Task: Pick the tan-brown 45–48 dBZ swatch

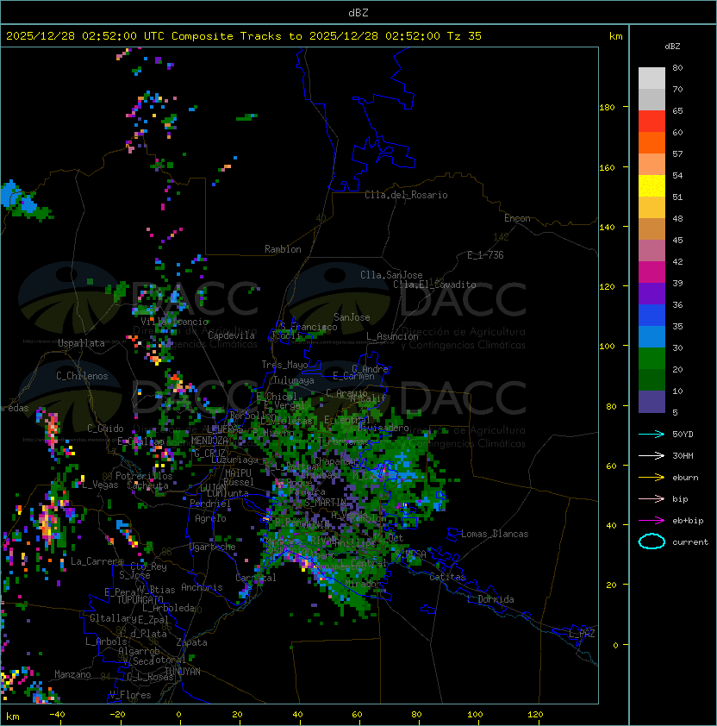Action: pos(652,229)
